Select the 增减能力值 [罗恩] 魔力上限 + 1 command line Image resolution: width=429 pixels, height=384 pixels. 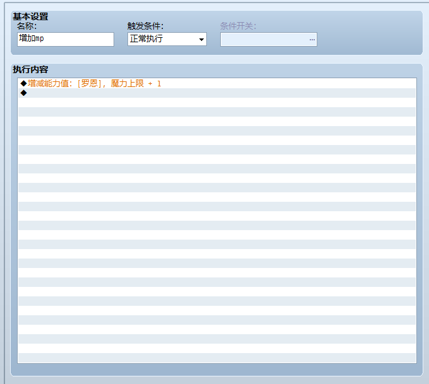[216, 83]
